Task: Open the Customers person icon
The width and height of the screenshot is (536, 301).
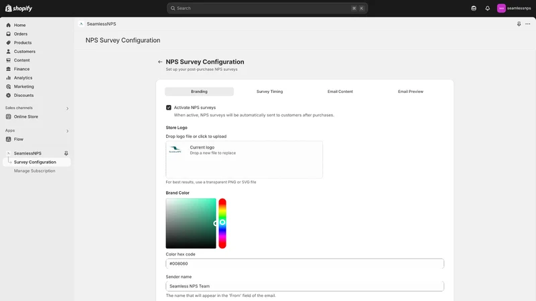Action: [x=9, y=52]
